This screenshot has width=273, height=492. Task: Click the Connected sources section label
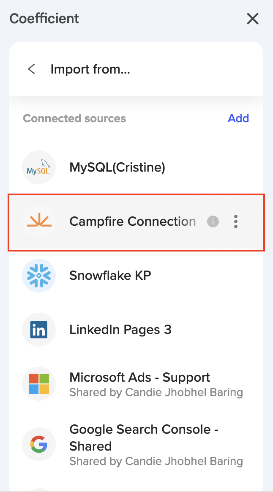[74, 118]
